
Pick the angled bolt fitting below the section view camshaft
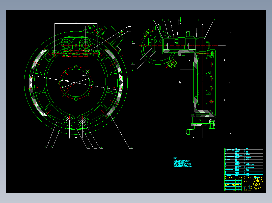coord(172,63)
